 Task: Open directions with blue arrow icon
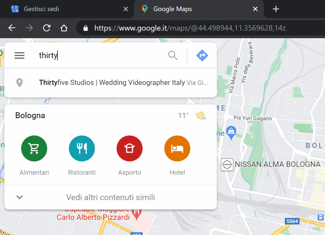[x=202, y=55]
